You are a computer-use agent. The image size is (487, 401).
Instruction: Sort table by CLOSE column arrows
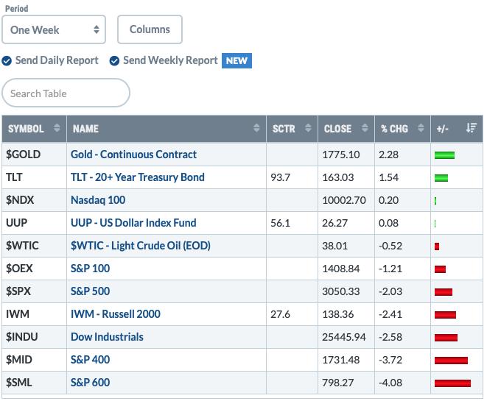coord(365,128)
